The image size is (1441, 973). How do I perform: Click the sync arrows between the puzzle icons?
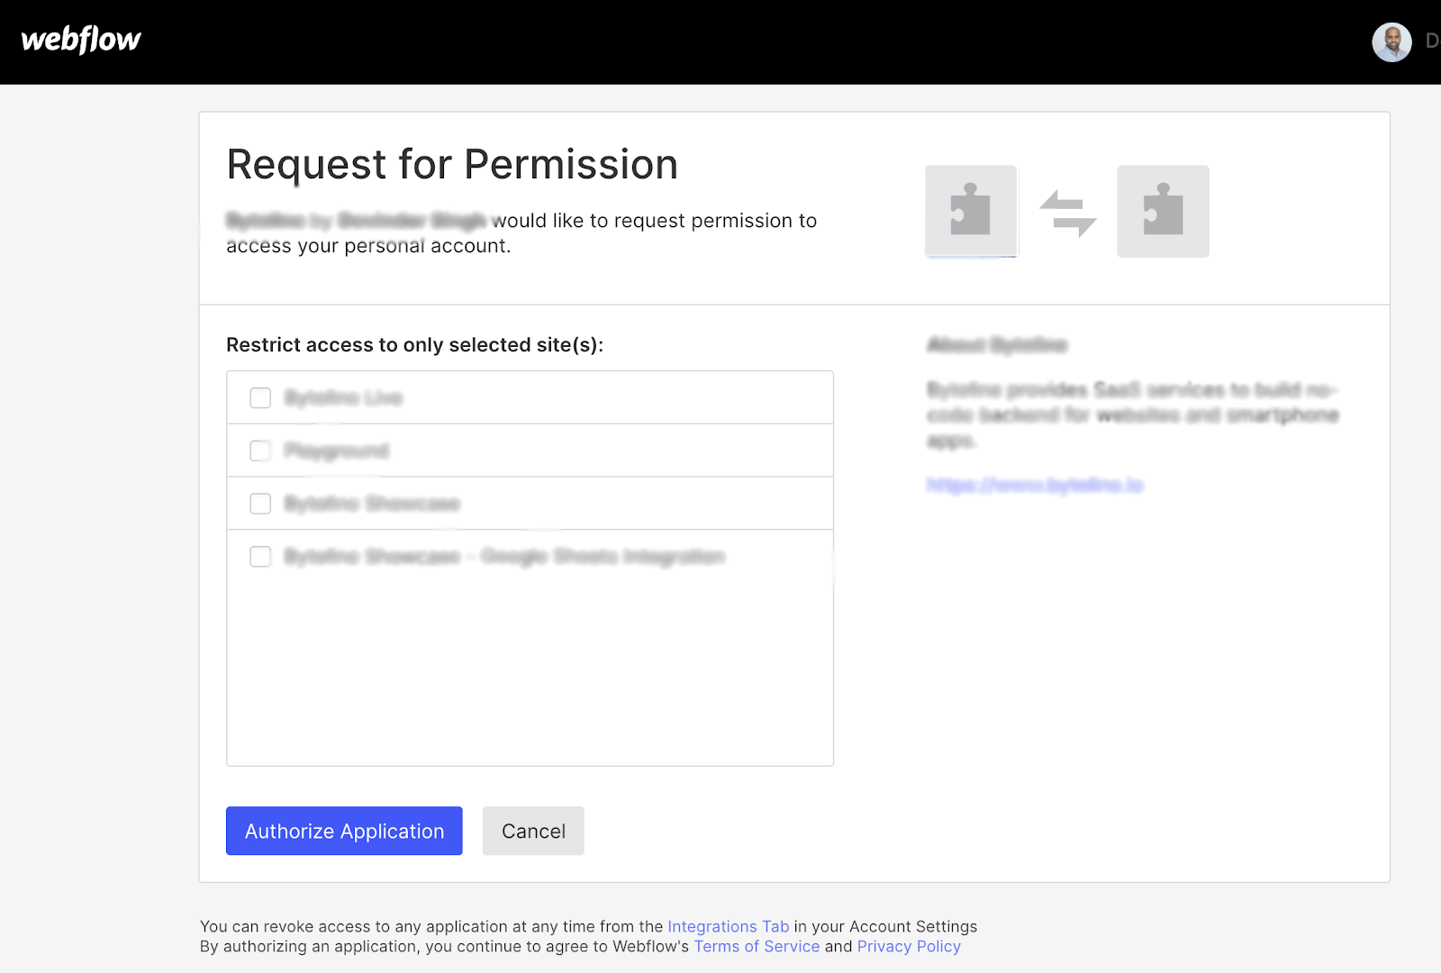tap(1069, 211)
